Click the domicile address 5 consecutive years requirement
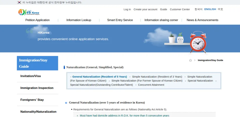The height and width of the screenshot is (117, 240). click(124, 115)
